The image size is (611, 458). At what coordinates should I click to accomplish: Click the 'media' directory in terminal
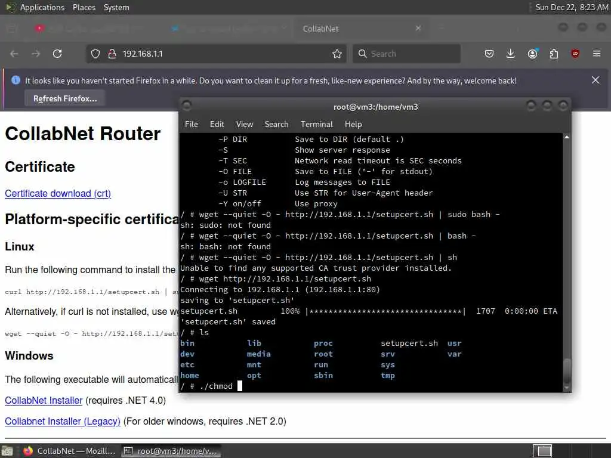[259, 354]
